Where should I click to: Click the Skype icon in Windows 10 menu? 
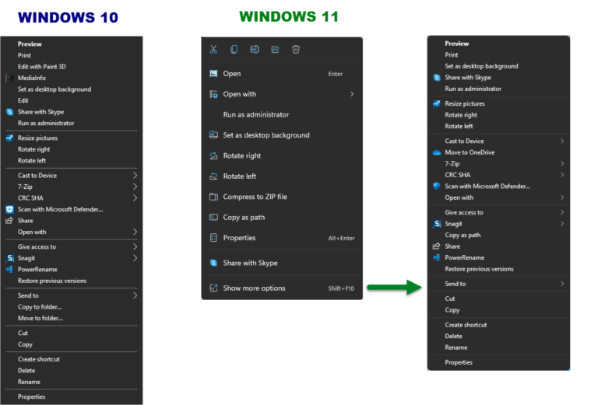click(10, 112)
